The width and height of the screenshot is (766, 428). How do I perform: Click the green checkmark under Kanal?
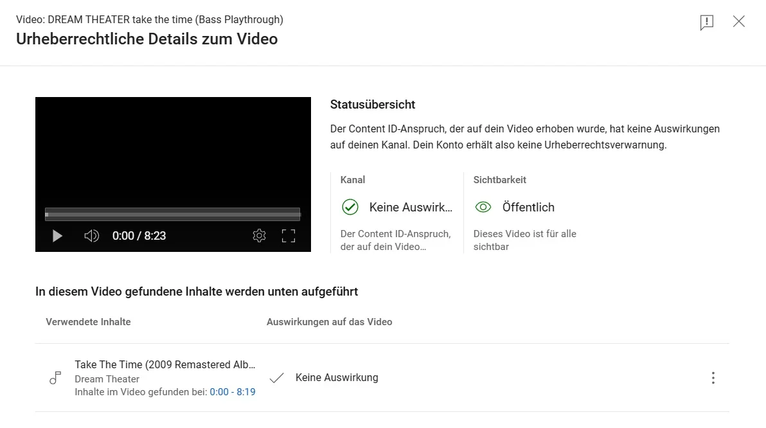coord(350,207)
